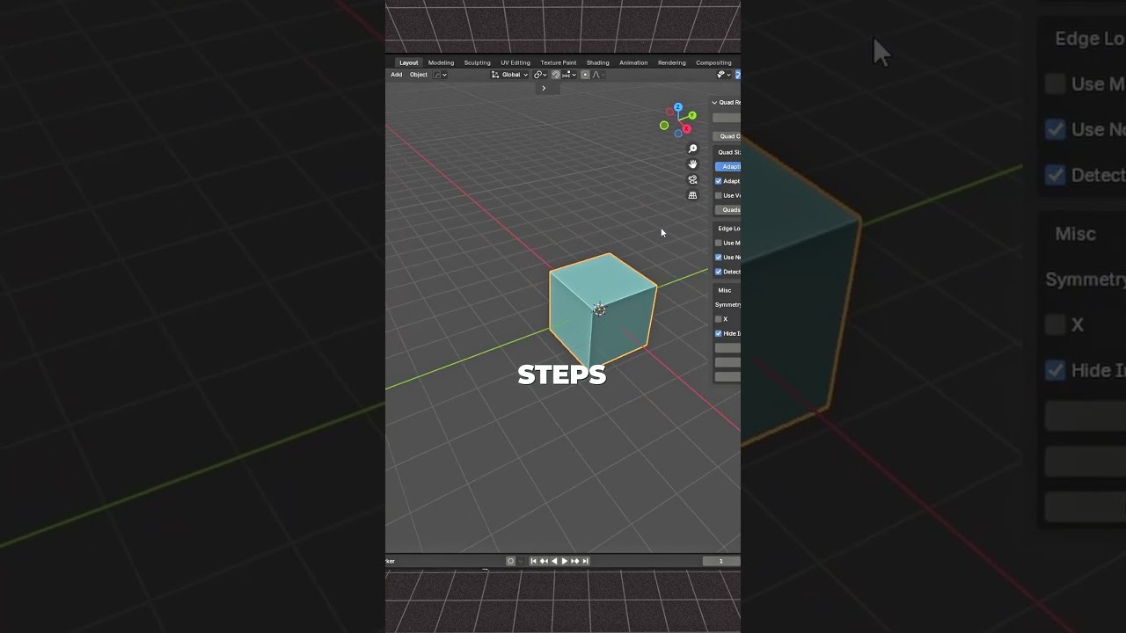
Task: Open the Layout workspace tab
Action: pos(408,62)
